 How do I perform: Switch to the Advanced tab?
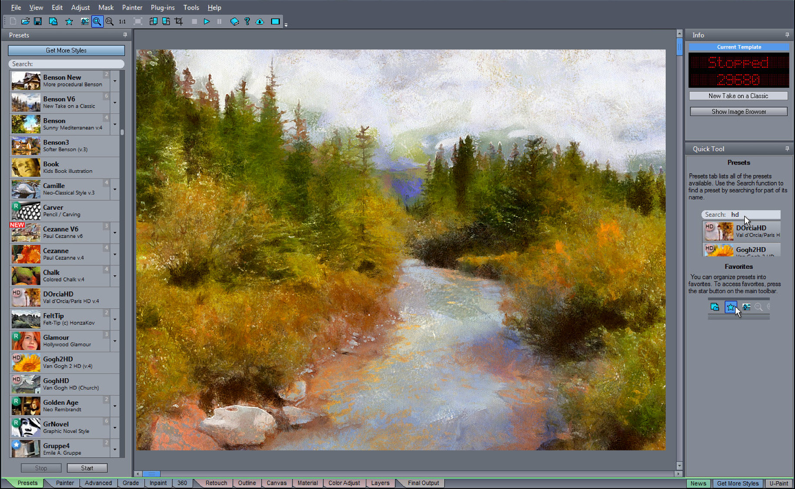coord(99,483)
